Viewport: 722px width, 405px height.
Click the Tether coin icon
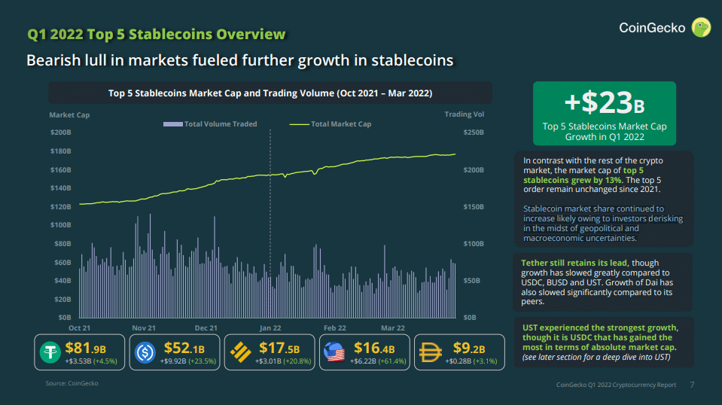[52, 352]
